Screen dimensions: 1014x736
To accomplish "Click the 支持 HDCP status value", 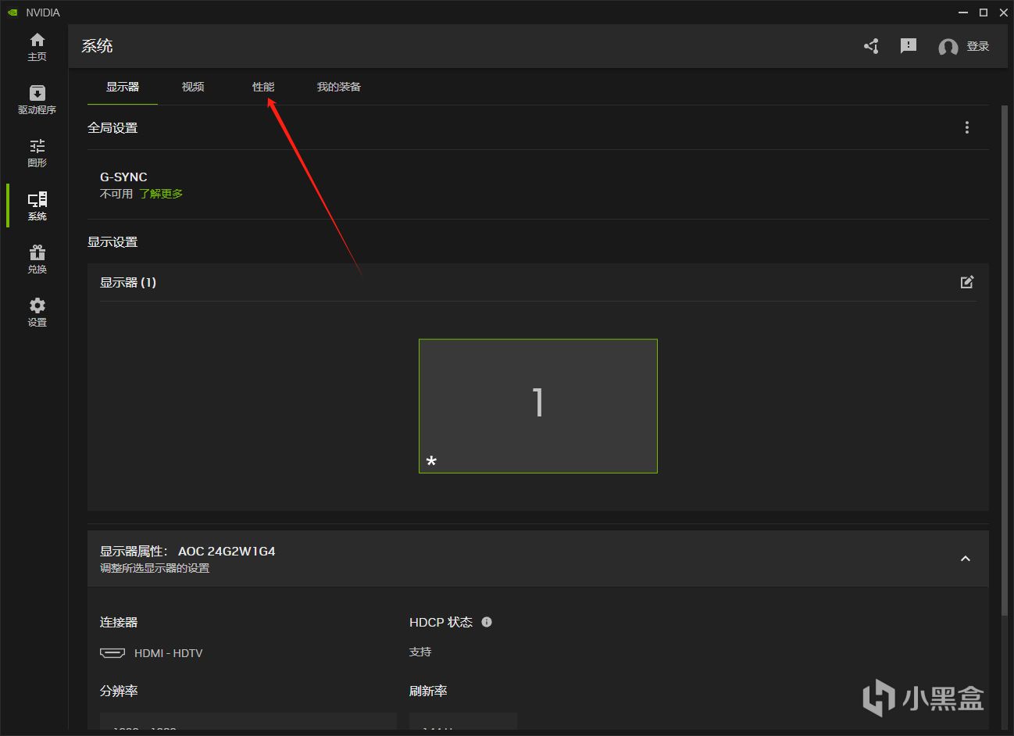I will click(x=420, y=652).
